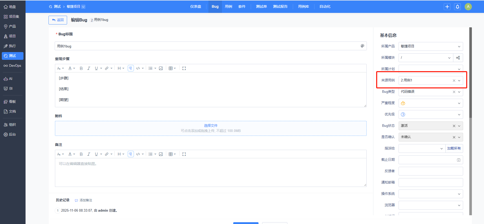Open the 严重程度 dropdown
This screenshot has height=224, width=484.
point(431,103)
